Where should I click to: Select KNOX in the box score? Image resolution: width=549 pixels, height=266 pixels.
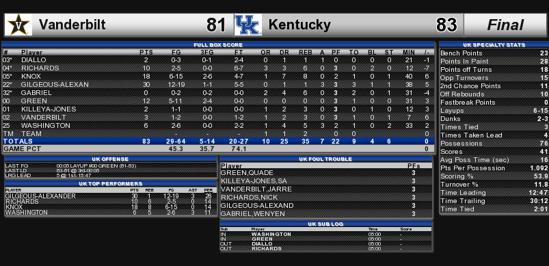pos(31,77)
